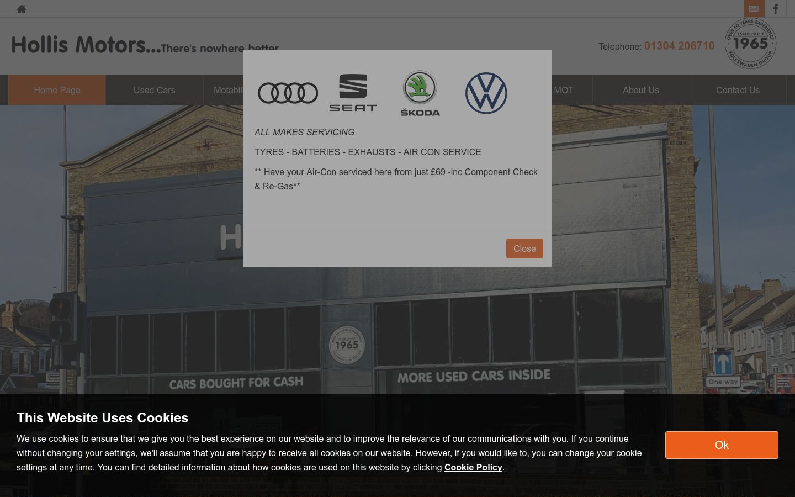Click the Established 1965 badge in header

[x=750, y=43]
